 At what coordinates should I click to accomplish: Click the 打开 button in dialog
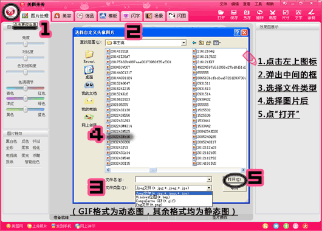pyautogui.click(x=235, y=179)
